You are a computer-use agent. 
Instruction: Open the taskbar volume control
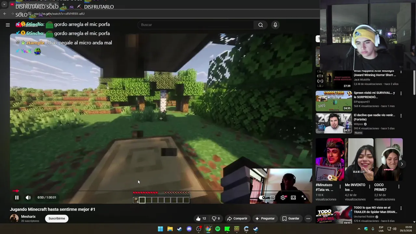(x=395, y=229)
